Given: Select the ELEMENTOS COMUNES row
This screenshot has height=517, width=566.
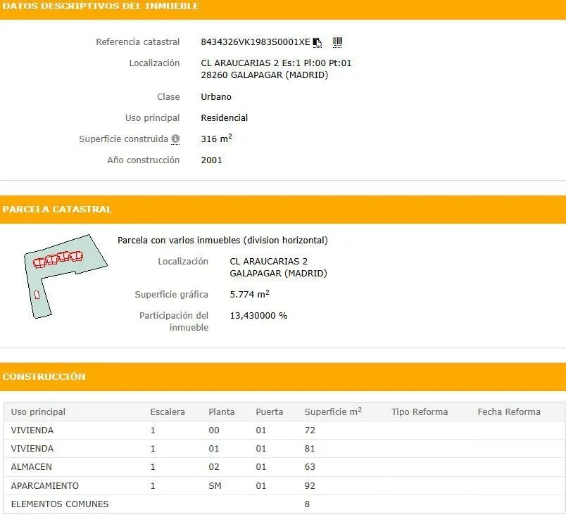Looking at the screenshot, I should coord(283,504).
